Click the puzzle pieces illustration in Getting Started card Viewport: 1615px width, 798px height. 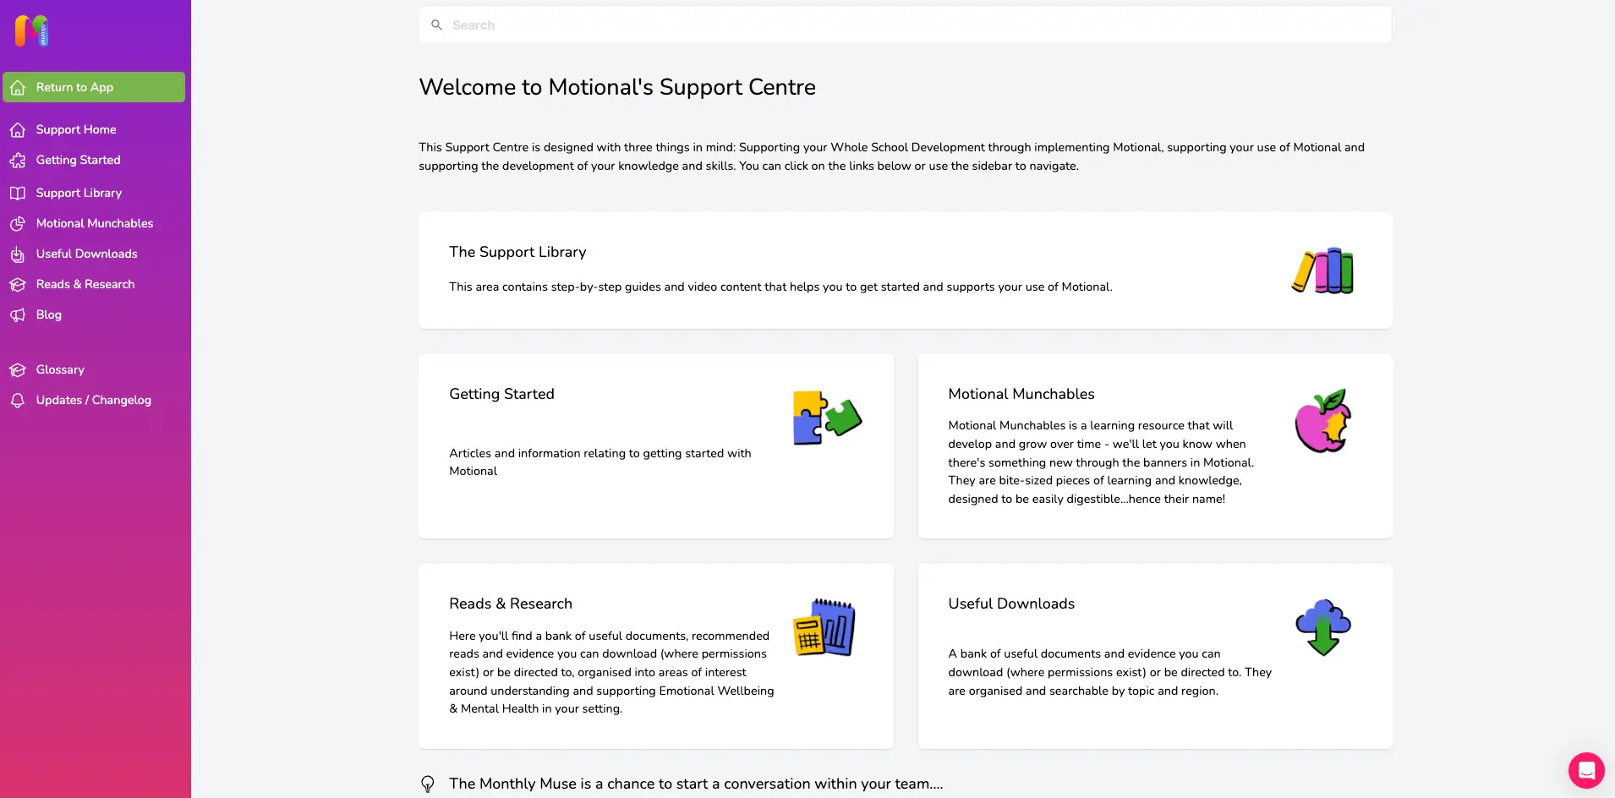point(827,418)
